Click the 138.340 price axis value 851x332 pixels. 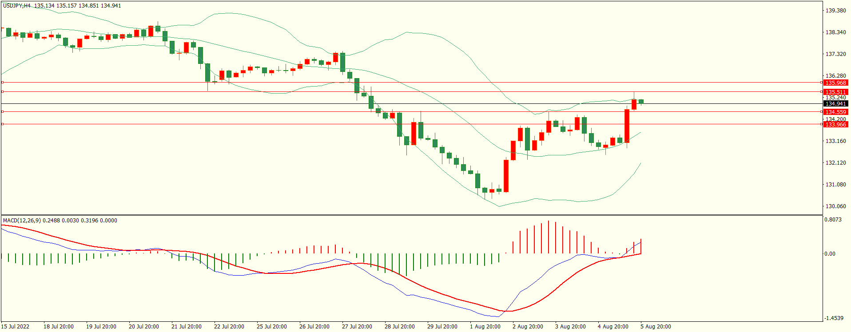click(x=835, y=32)
